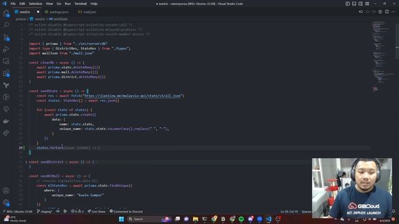
Task: Open the Run menu
Action: 67,4
